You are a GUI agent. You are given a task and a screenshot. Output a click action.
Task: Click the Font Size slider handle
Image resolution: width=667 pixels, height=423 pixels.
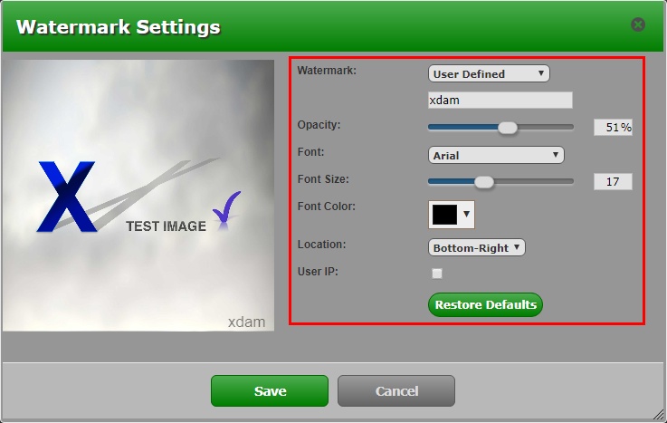(484, 181)
